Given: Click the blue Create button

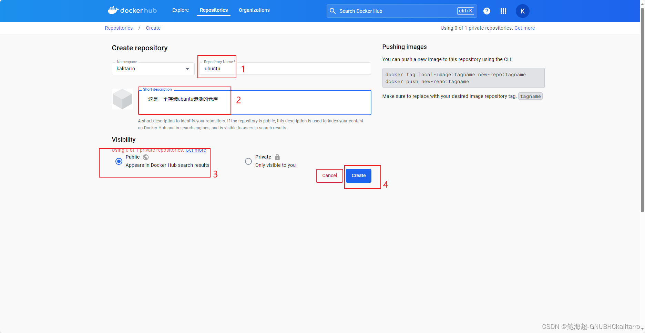Looking at the screenshot, I should point(359,175).
